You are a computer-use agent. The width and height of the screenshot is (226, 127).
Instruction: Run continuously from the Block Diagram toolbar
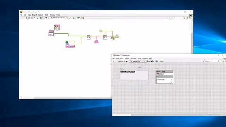pyautogui.click(x=29, y=18)
